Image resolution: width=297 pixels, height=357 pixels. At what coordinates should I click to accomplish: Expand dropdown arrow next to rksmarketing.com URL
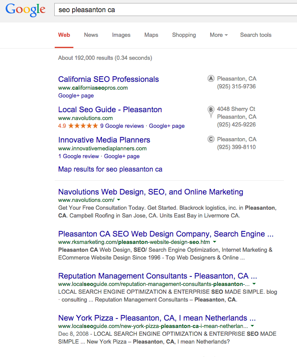[214, 242]
